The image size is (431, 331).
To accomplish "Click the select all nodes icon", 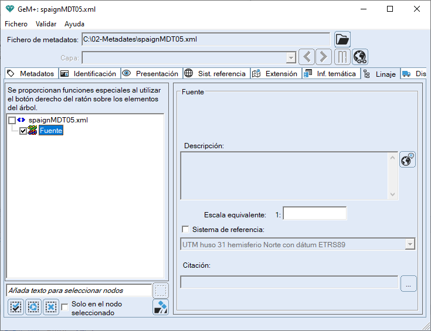I will click(16, 306).
